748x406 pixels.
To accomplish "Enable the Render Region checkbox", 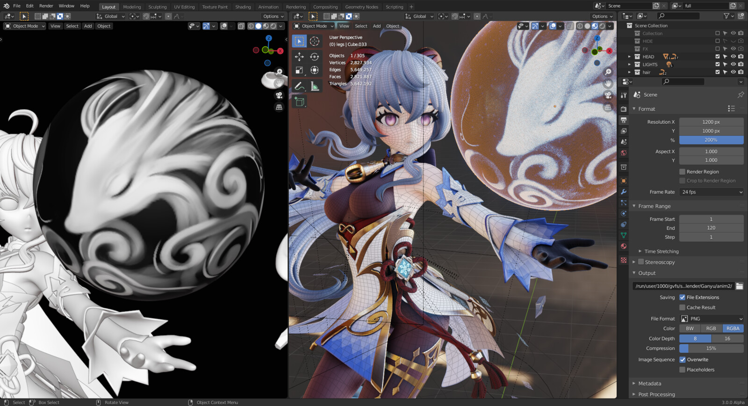I will coord(682,172).
